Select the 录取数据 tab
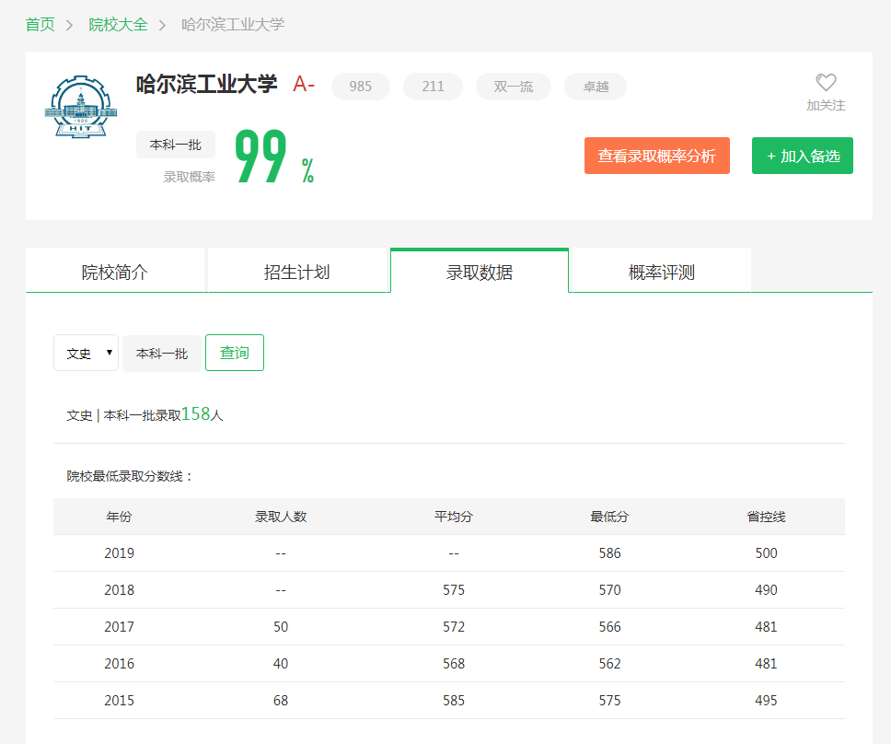891x744 pixels. coord(480,273)
